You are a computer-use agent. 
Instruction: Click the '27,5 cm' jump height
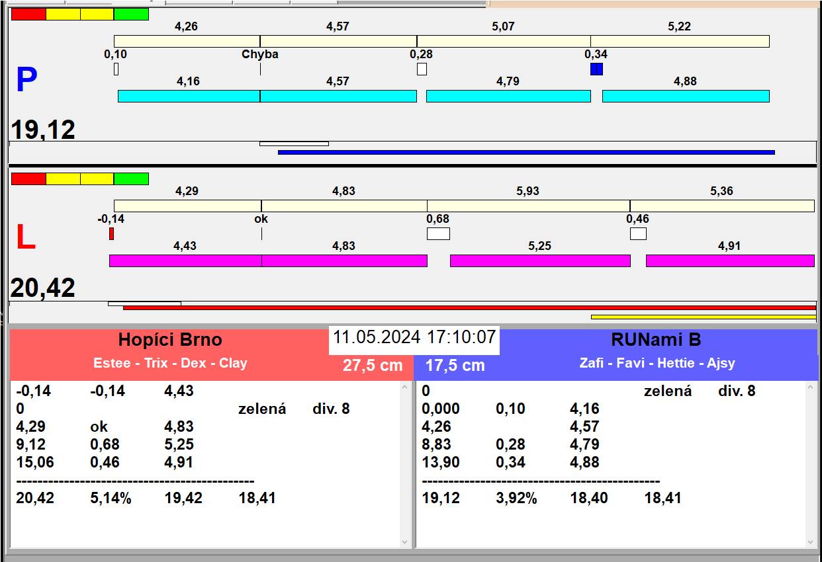click(373, 365)
